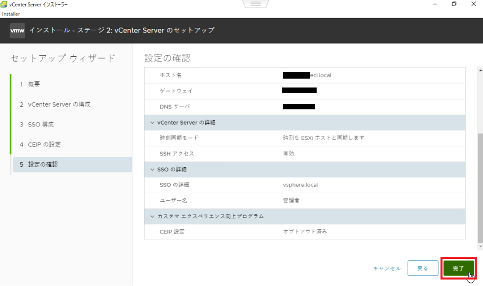Image resolution: width=483 pixels, height=286 pixels.
Task: Open step 4 CEIP の設定
Action: tap(45, 145)
